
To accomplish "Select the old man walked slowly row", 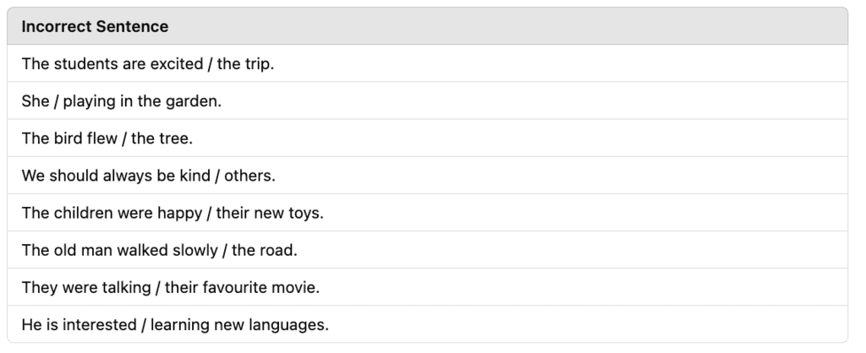I will click(x=427, y=250).
